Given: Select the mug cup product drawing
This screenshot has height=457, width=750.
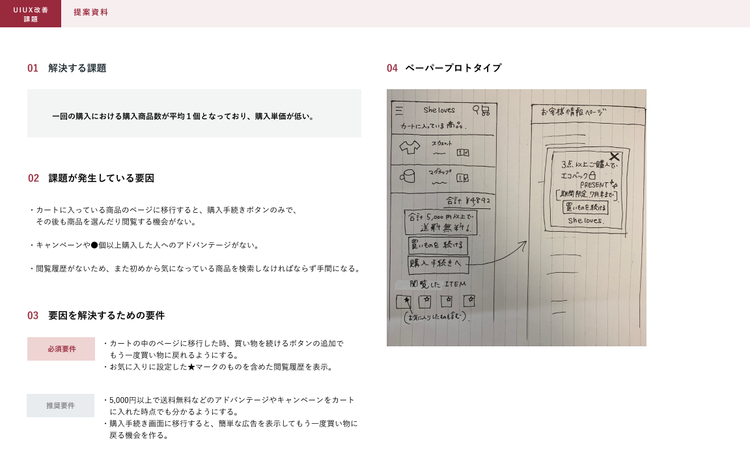Looking at the screenshot, I should pyautogui.click(x=407, y=176).
